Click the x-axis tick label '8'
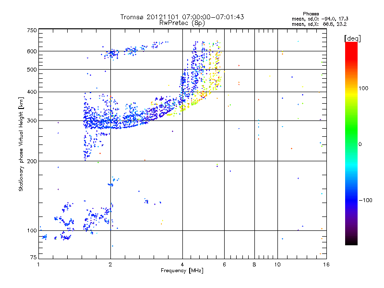Screen dimensions: 384x288 [x=254, y=264]
